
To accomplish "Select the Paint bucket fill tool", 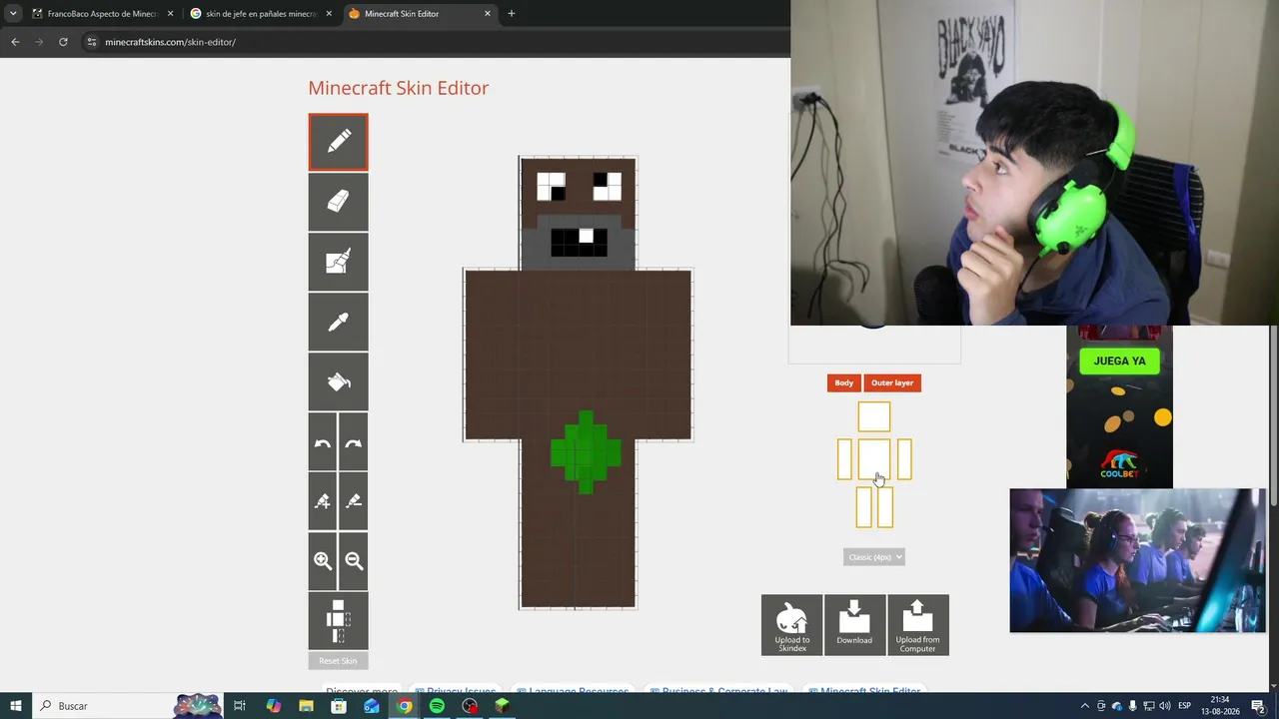I will tap(338, 381).
